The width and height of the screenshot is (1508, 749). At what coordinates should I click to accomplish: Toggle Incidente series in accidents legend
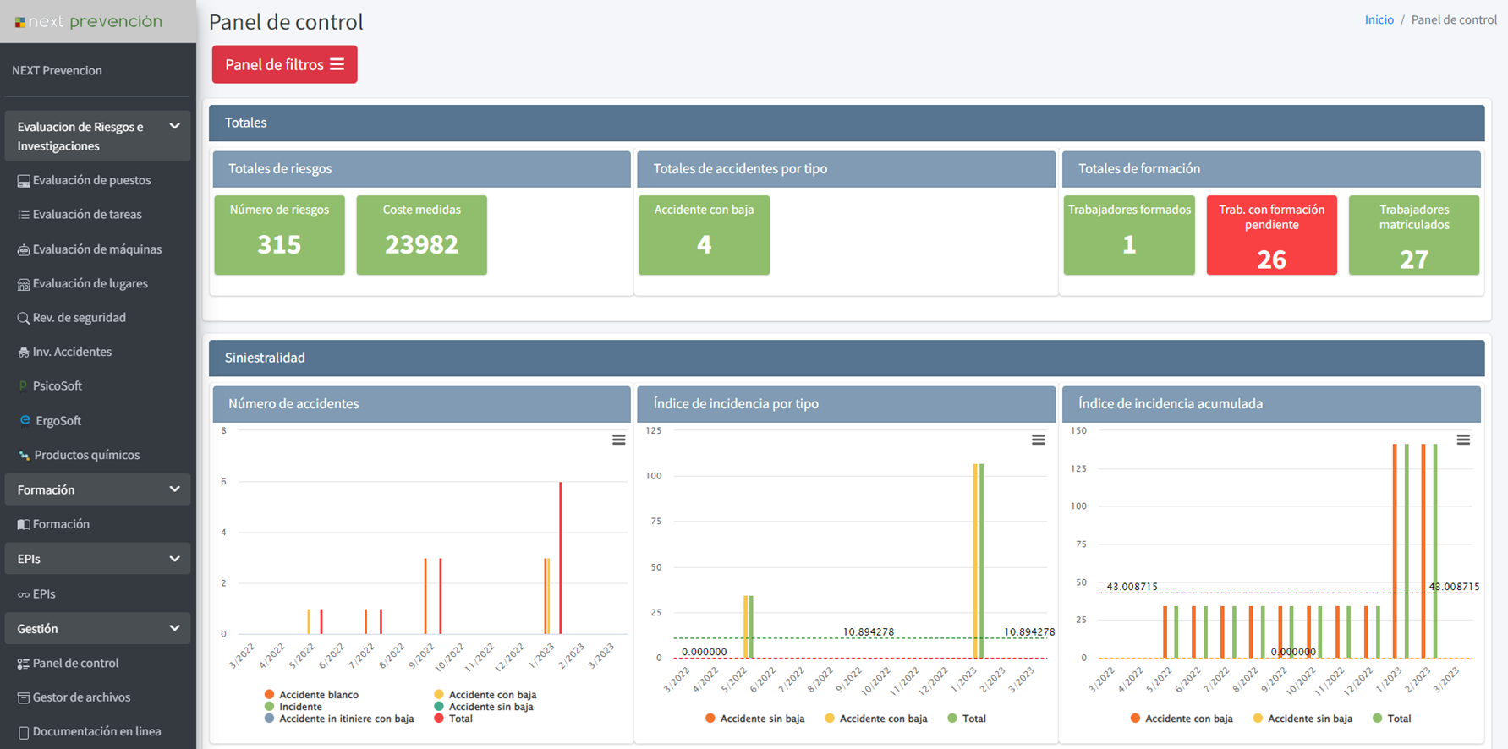pyautogui.click(x=293, y=707)
